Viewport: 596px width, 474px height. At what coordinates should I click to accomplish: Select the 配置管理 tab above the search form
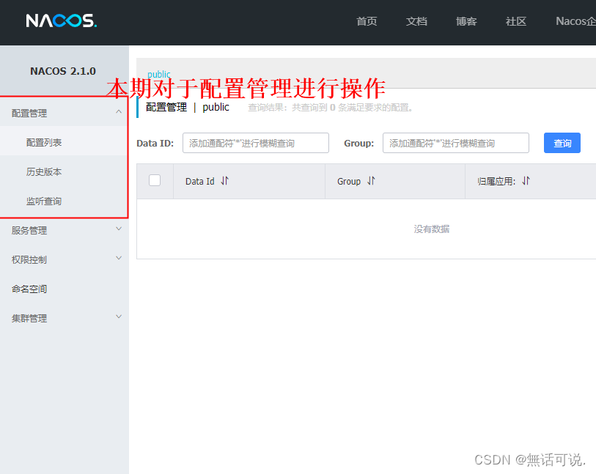(166, 107)
